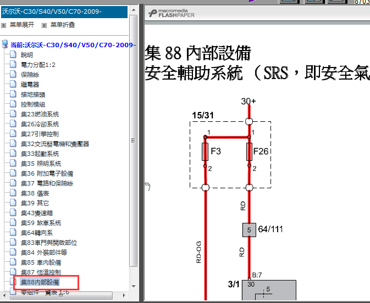The image size is (370, 303).
Task: Click the page icon beside 集38 儀表
Action: tap(13, 193)
